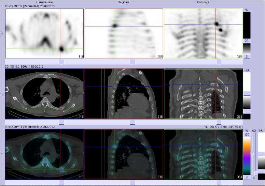Click the transverse CT image in row B

pos(45,94)
